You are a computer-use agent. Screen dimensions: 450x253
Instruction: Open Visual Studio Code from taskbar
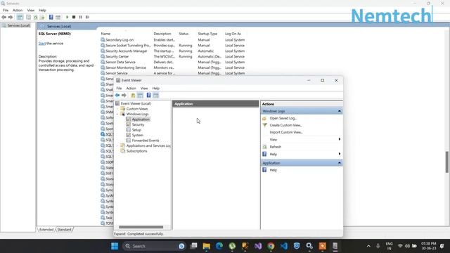[x=284, y=246]
